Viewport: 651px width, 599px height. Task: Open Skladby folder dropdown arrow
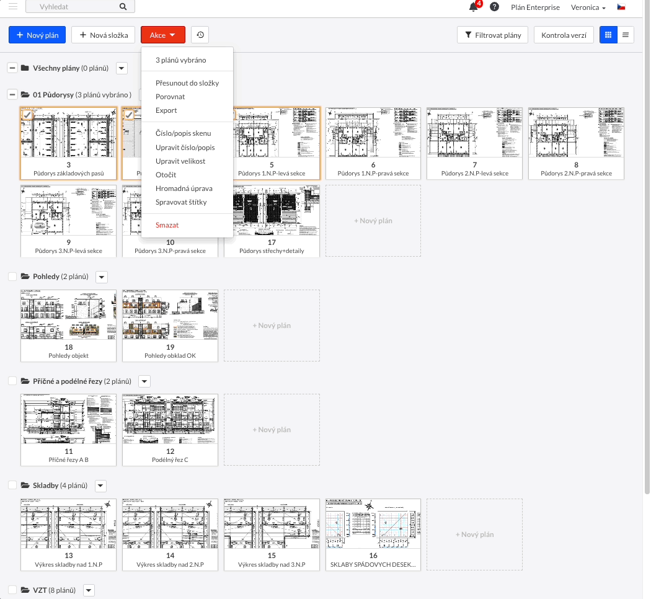pyautogui.click(x=101, y=486)
